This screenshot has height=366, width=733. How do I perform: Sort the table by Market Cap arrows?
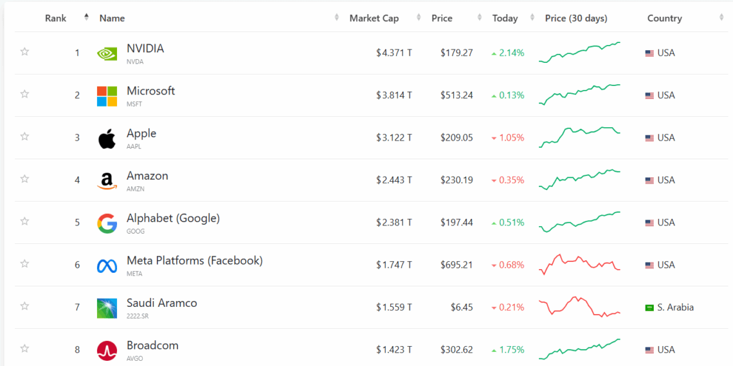pyautogui.click(x=419, y=18)
